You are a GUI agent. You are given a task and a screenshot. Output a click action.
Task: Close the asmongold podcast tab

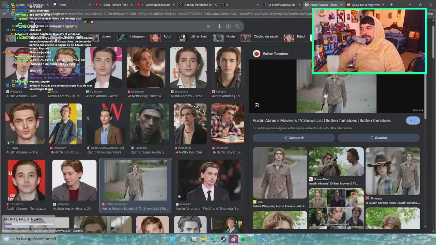coord(173,5)
